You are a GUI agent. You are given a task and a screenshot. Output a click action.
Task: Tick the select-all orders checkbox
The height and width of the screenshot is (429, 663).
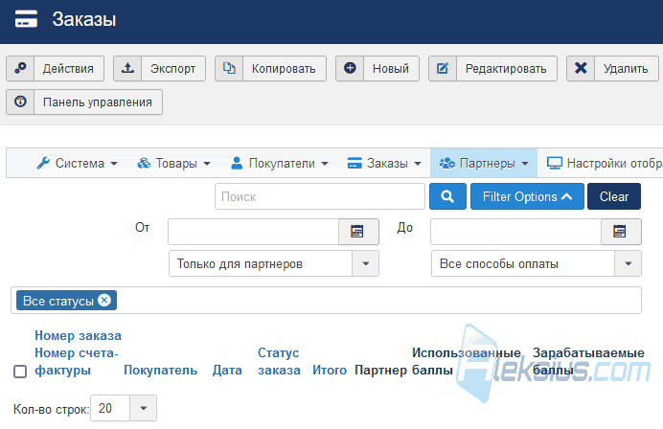point(20,372)
